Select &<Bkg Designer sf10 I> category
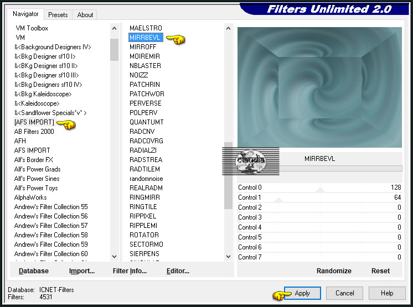413x307 pixels. click(x=45, y=56)
